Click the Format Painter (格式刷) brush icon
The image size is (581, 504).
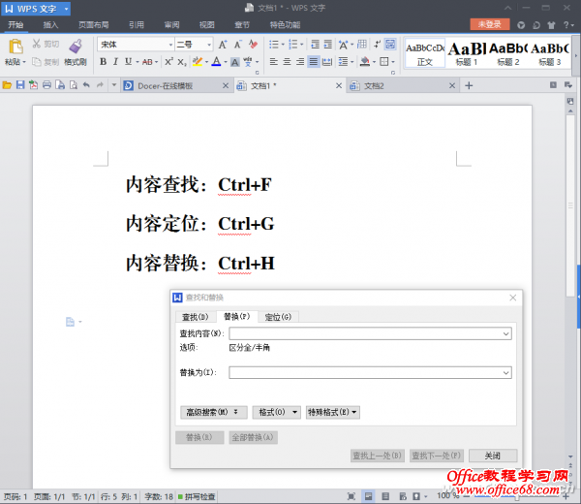76,46
